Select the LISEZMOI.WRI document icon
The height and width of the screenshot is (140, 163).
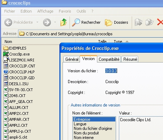(x=6, y=60)
